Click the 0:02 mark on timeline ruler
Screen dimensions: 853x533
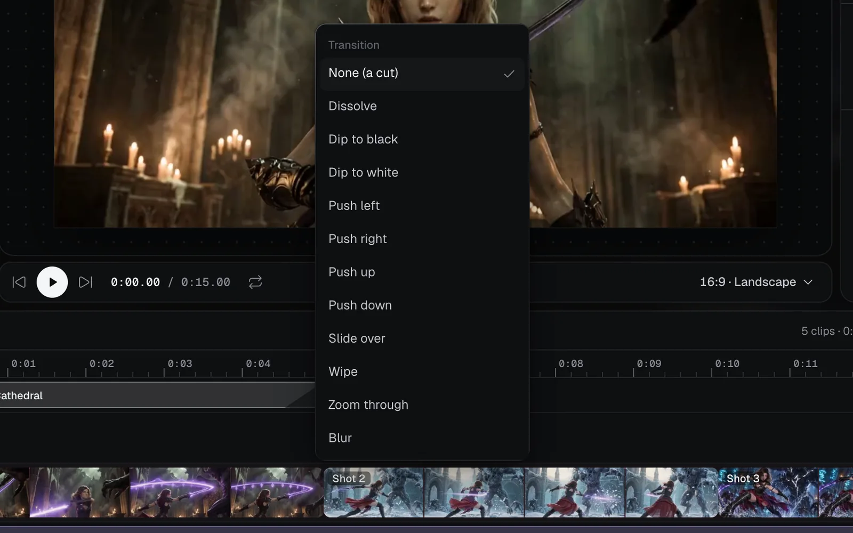101,364
